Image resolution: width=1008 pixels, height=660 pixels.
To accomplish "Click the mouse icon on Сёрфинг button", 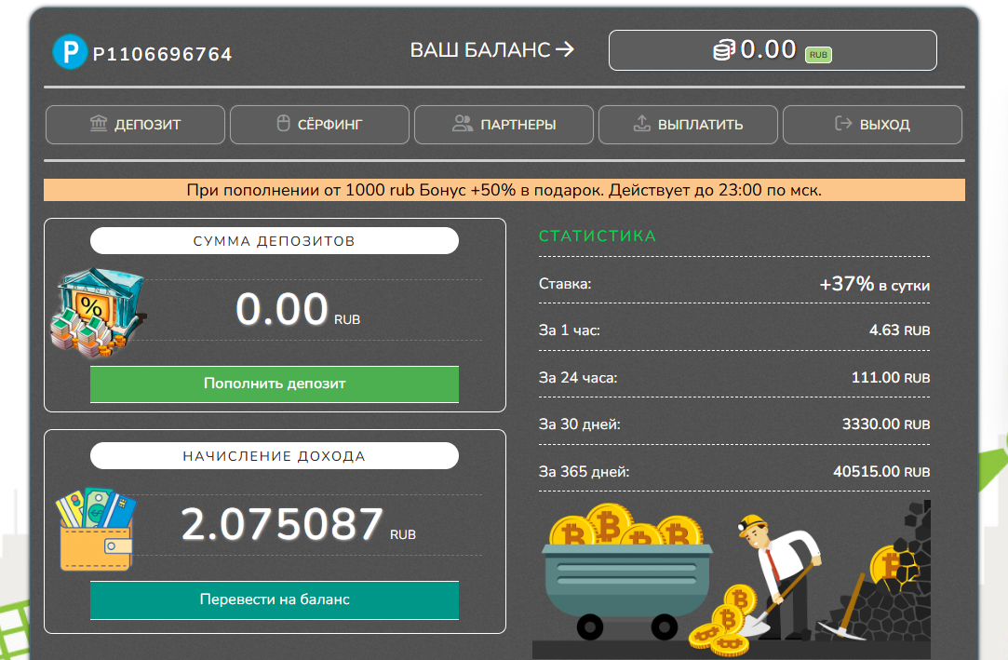I will pos(284,124).
